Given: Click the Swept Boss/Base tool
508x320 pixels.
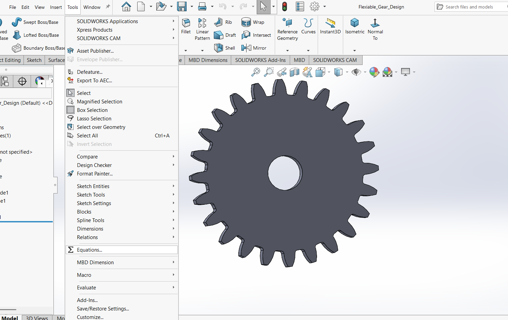Looking at the screenshot, I should pos(35,22).
